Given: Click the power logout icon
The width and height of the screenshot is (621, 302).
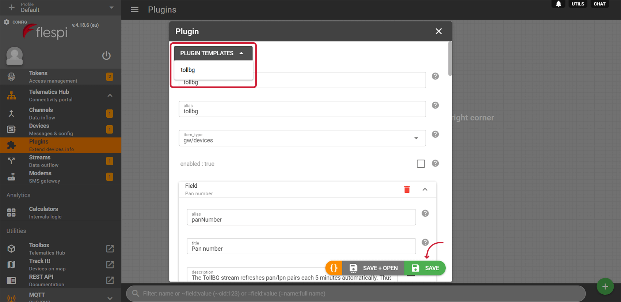Looking at the screenshot, I should click(x=106, y=55).
